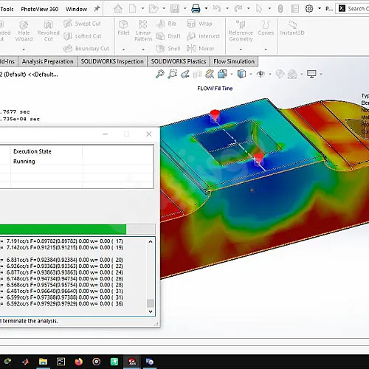The height and width of the screenshot is (369, 369).
Task: Click the Instant3D tool
Action: click(x=292, y=28)
